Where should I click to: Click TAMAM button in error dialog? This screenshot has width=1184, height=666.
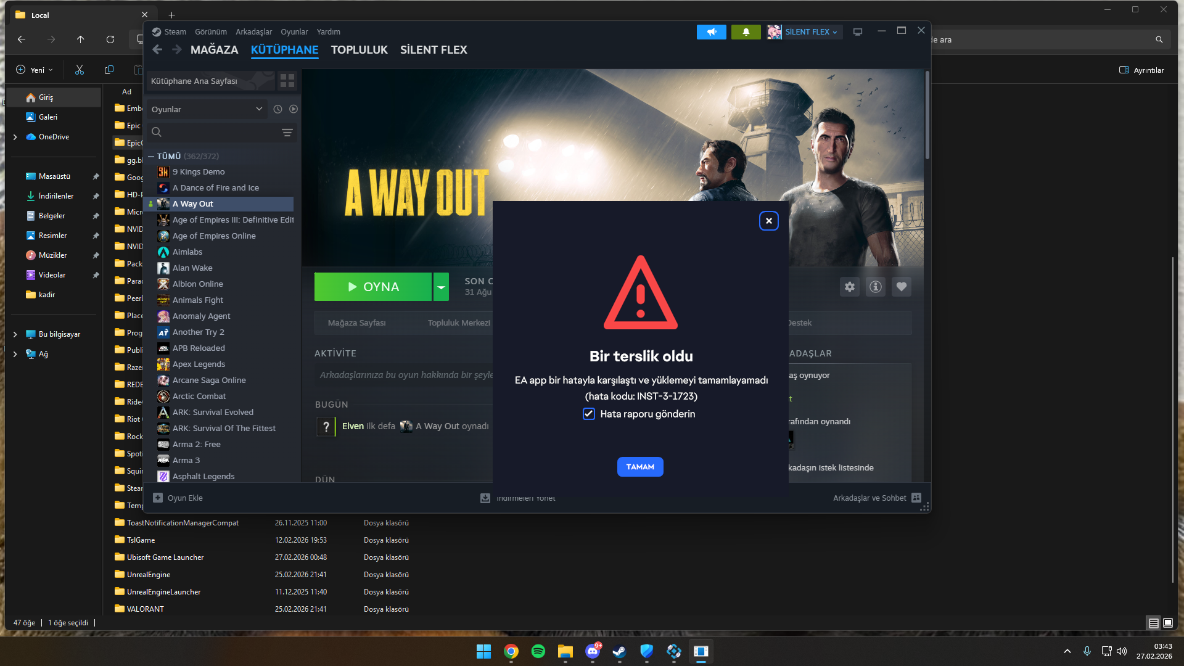[639, 467]
